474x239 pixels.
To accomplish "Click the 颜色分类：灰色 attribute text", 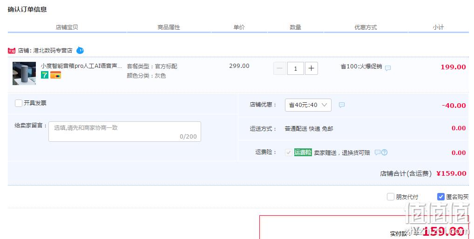I will click(146, 76).
